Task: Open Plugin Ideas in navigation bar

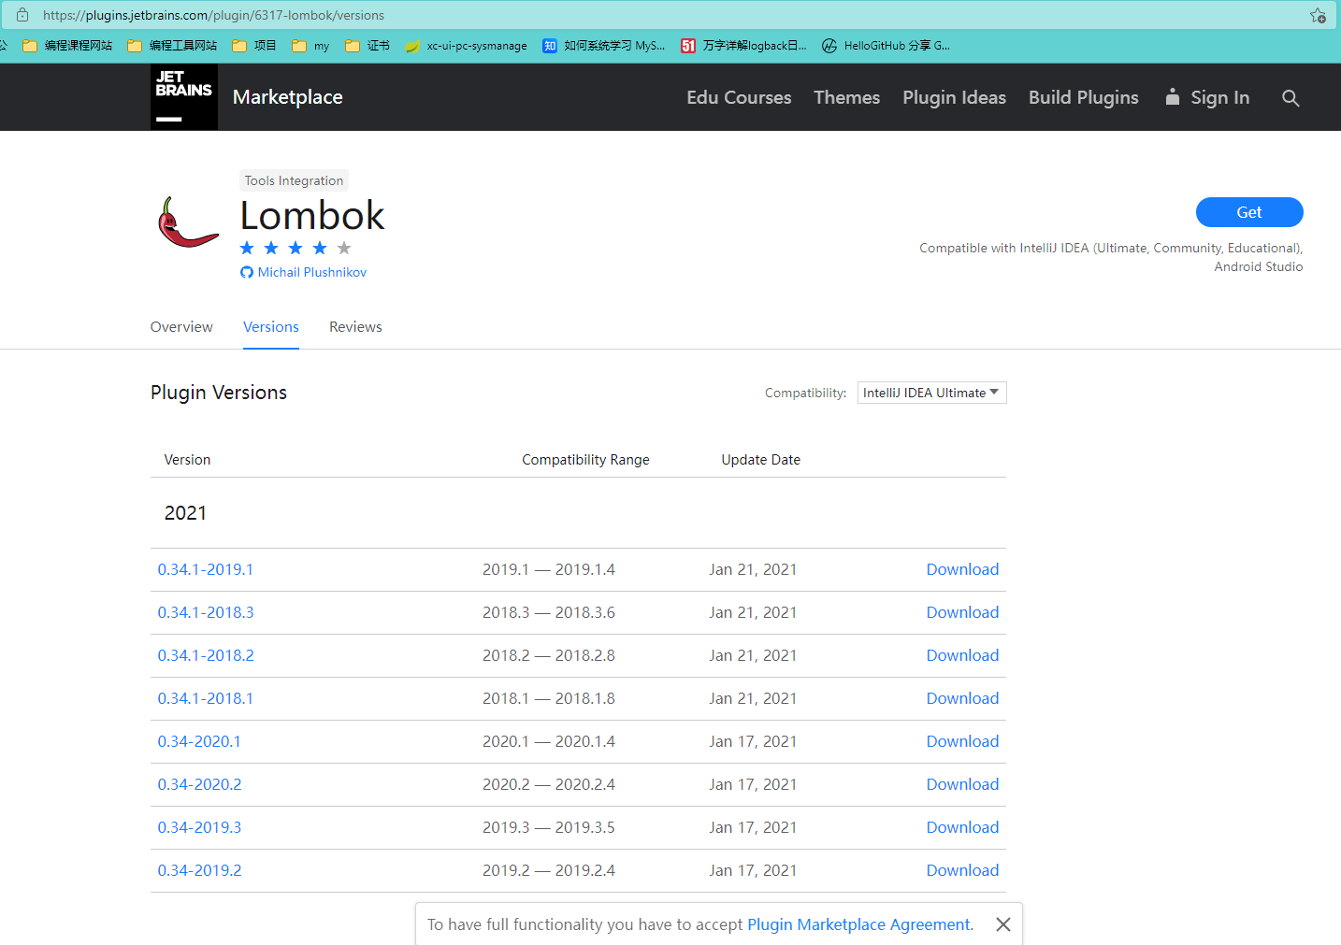Action: [x=954, y=97]
